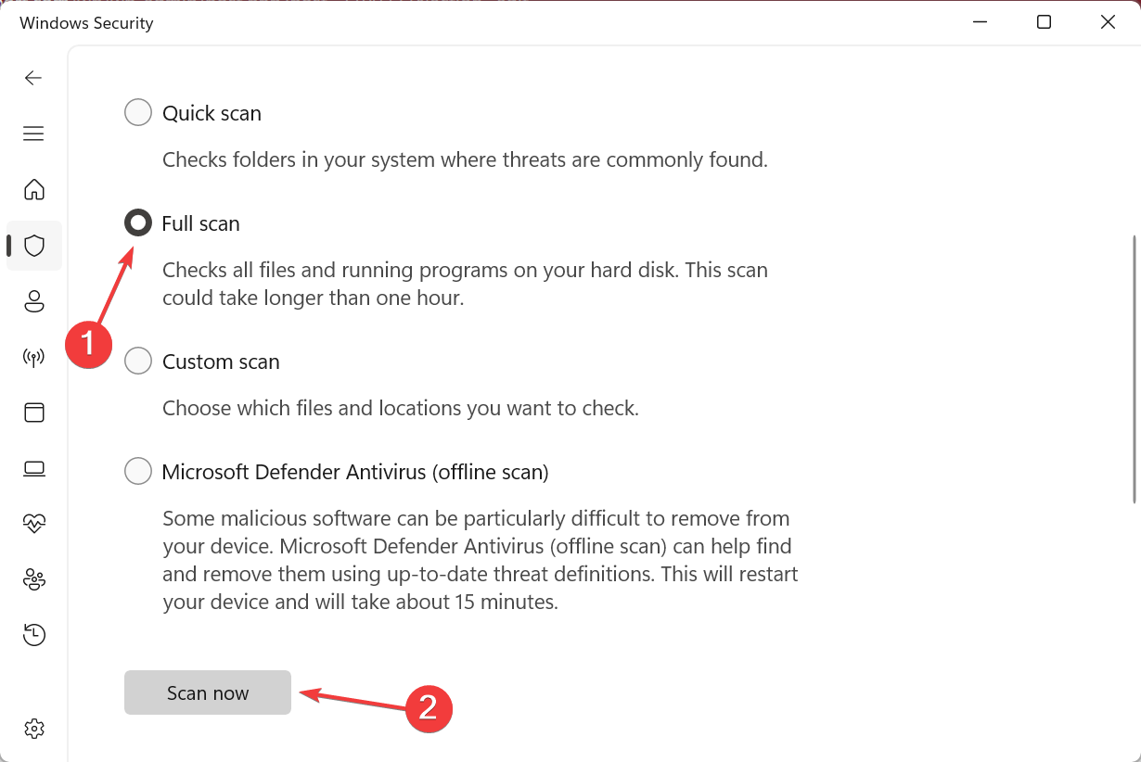Close the Windows Security window
Screen dimensions: 1141x762
[1108, 22]
